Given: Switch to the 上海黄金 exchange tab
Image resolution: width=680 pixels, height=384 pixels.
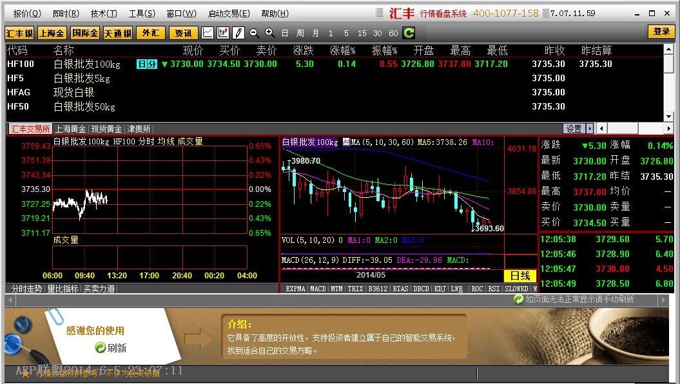Looking at the screenshot, I should click(x=70, y=128).
